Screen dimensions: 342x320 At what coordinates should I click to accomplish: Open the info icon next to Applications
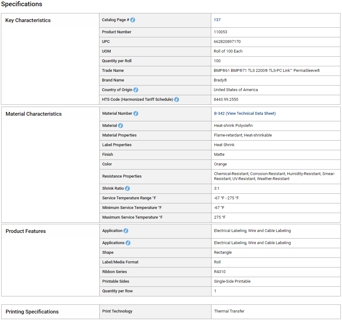pos(128,243)
